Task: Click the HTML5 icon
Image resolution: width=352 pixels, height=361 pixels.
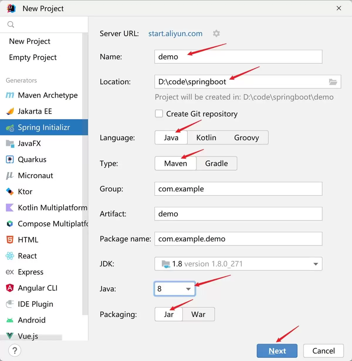Action: point(10,240)
